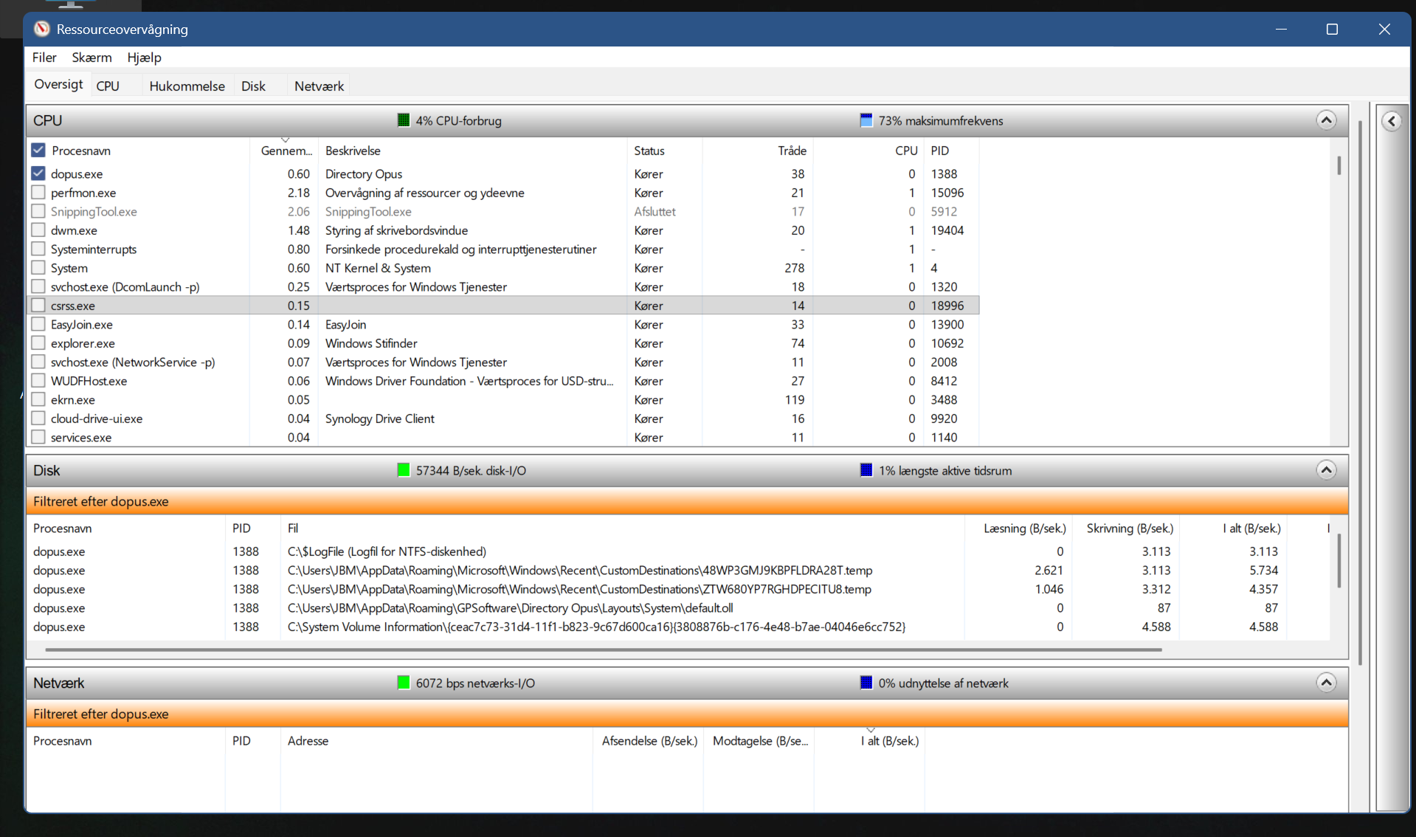Click the blue network utilization indicator square
The image size is (1416, 837).
(x=866, y=683)
